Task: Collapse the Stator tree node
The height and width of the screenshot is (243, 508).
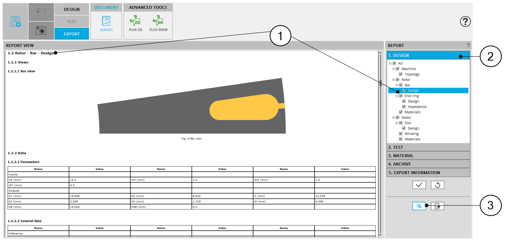Action: (393, 118)
